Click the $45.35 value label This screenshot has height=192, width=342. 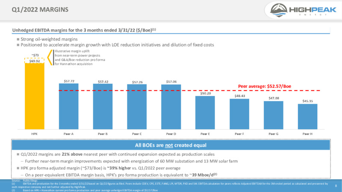307,101
